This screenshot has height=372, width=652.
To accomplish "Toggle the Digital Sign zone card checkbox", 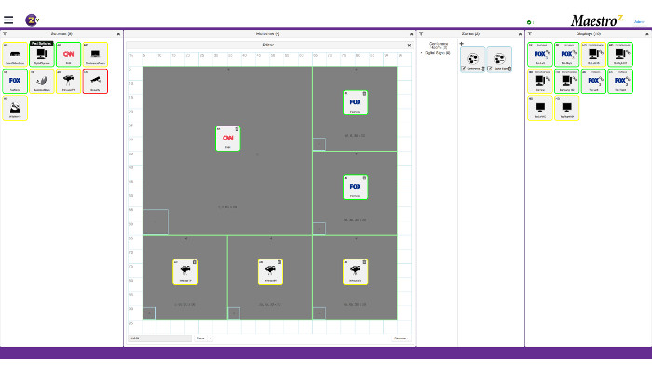I will pos(490,69).
